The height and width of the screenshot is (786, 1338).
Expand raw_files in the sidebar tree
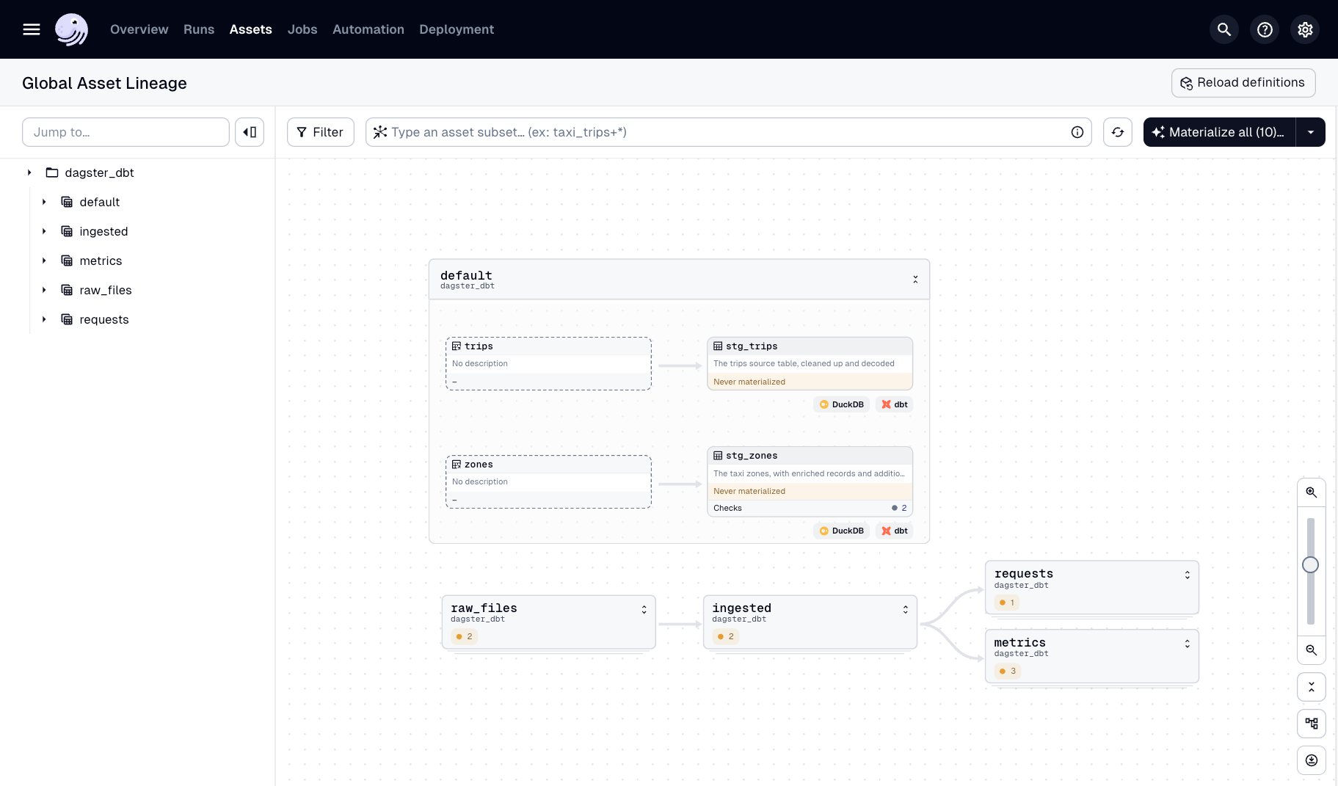(x=44, y=290)
